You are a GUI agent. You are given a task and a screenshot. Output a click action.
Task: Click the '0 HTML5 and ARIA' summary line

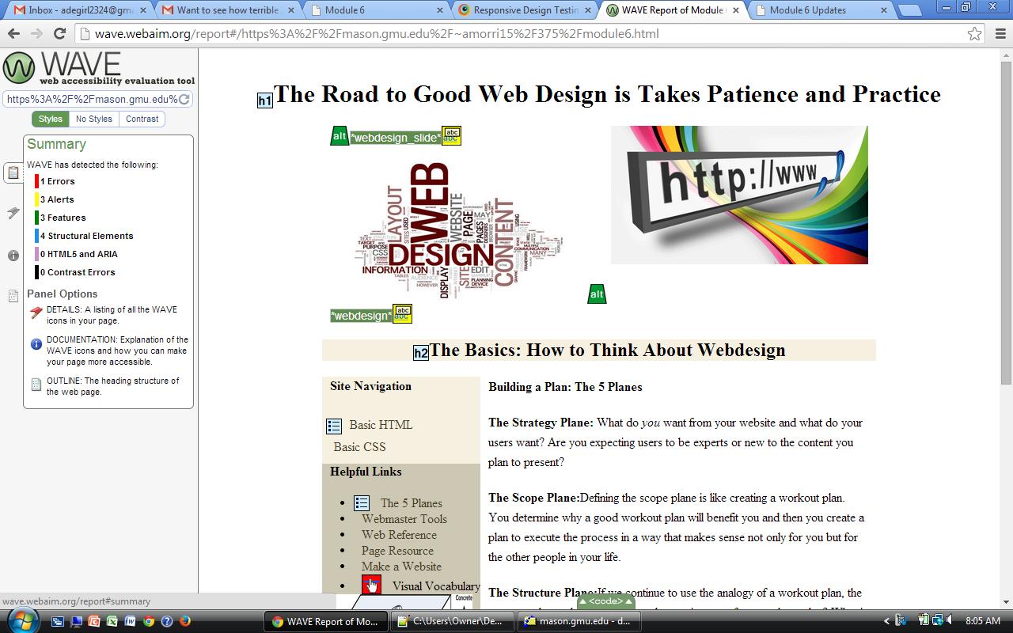(x=79, y=254)
